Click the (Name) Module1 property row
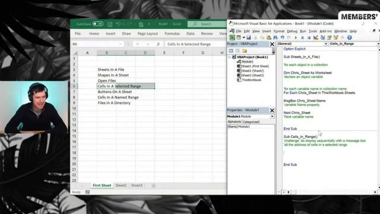The width and height of the screenshot is (380, 214). tap(251, 127)
